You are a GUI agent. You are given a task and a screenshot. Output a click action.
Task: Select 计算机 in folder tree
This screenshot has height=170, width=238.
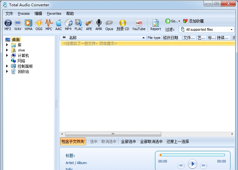click(23, 56)
